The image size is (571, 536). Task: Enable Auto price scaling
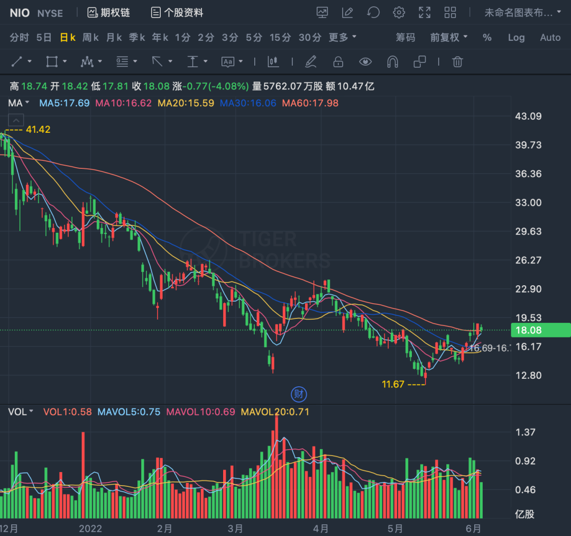(550, 37)
